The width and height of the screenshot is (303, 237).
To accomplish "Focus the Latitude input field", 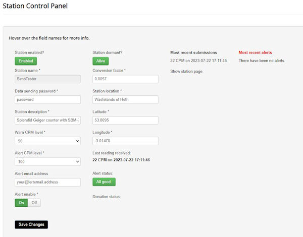I will coord(125,120).
